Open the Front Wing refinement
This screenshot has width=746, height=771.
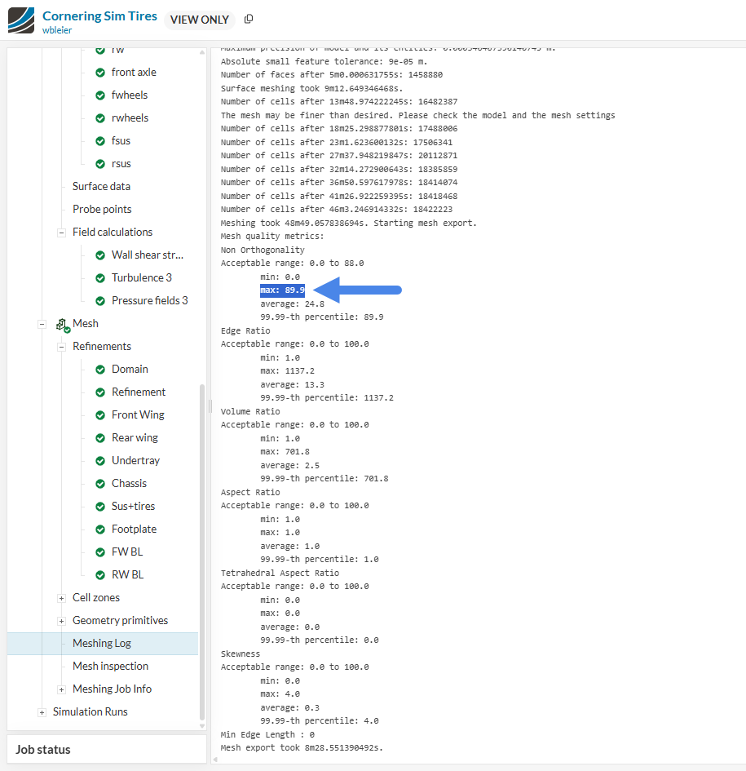tap(138, 415)
